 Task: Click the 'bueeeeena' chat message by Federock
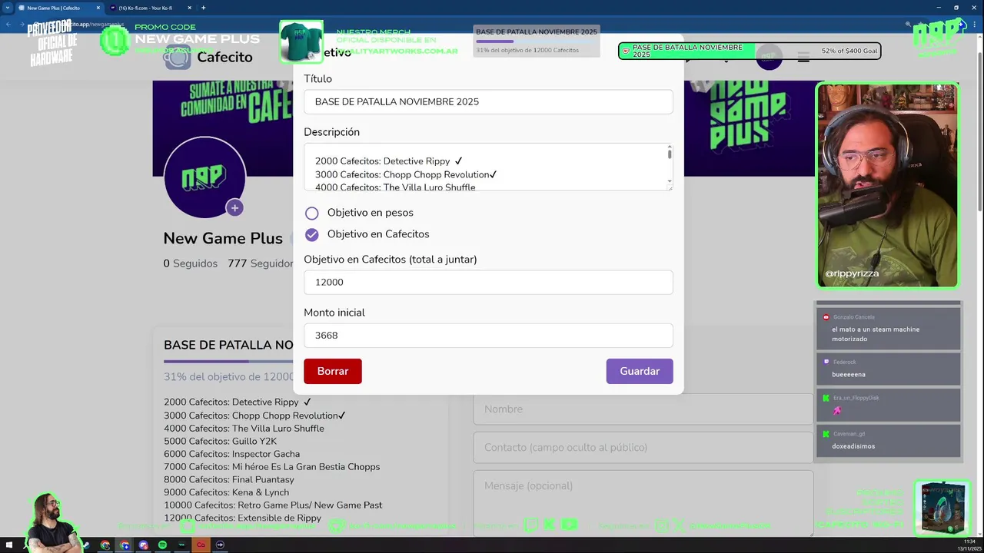tap(849, 375)
